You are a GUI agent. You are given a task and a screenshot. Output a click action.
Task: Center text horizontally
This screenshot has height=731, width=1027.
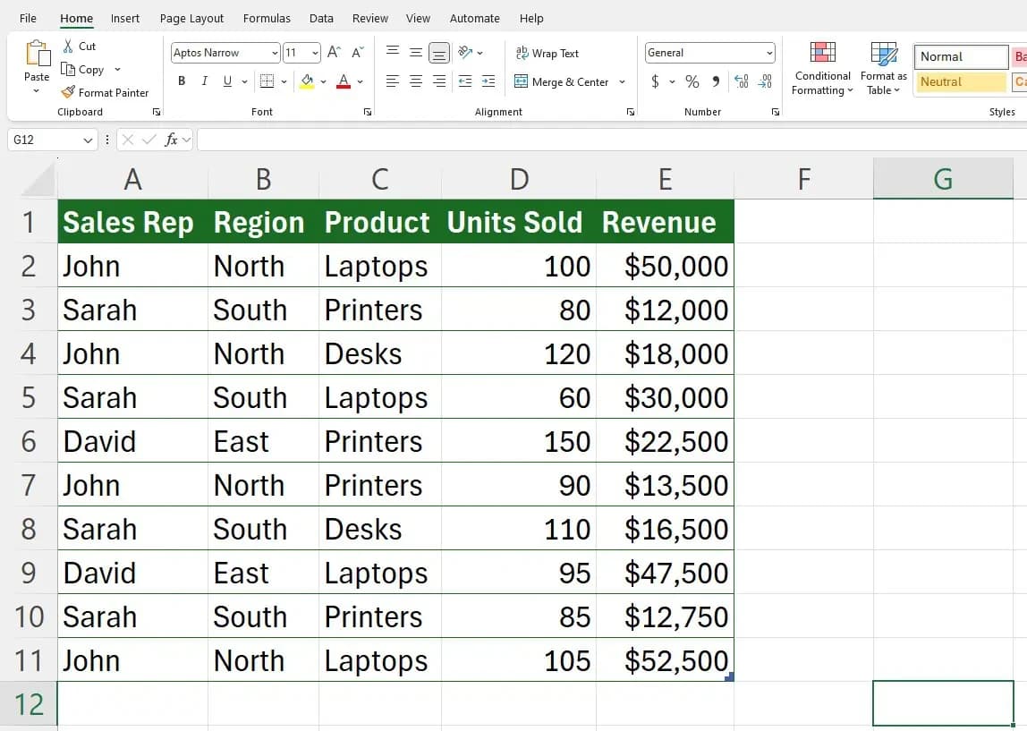tap(416, 81)
